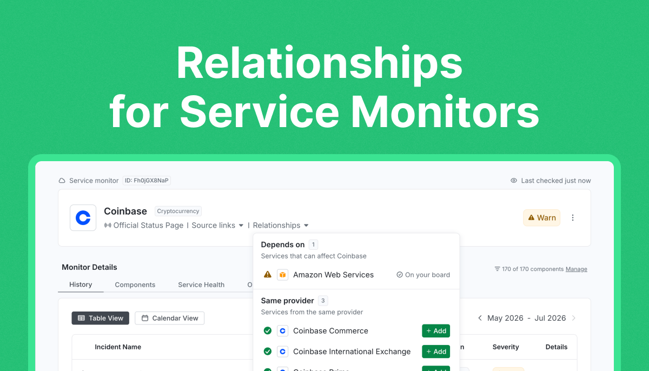Copy the monitor ID Fh0jGX8NaP badge

pyautogui.click(x=147, y=181)
